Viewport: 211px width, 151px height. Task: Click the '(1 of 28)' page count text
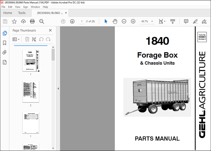click(90, 21)
